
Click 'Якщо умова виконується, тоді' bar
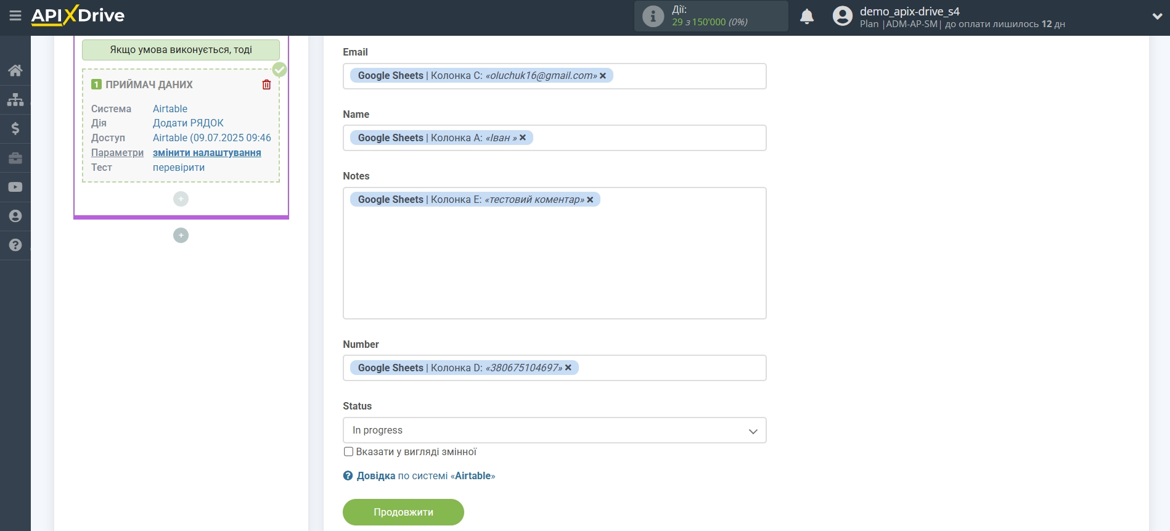point(181,49)
